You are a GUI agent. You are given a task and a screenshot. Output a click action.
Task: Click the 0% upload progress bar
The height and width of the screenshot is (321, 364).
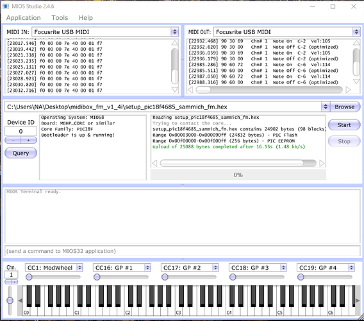tap(238, 175)
